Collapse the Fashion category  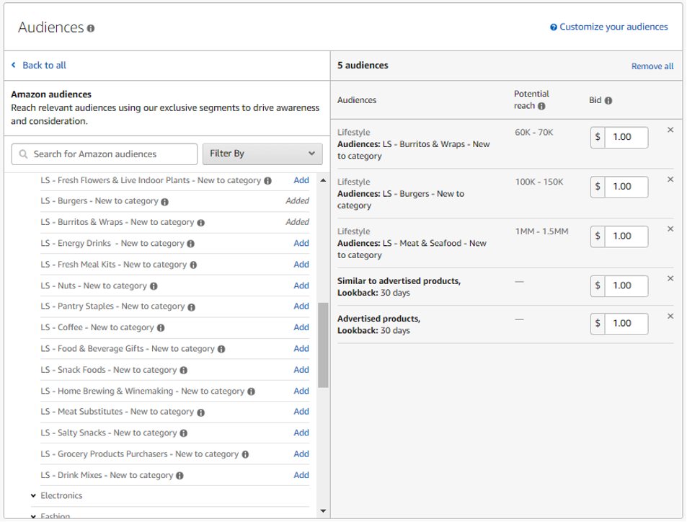pyautogui.click(x=32, y=515)
